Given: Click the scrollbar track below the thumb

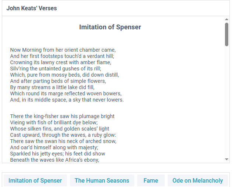Looking at the screenshot, I should pos(226,102).
